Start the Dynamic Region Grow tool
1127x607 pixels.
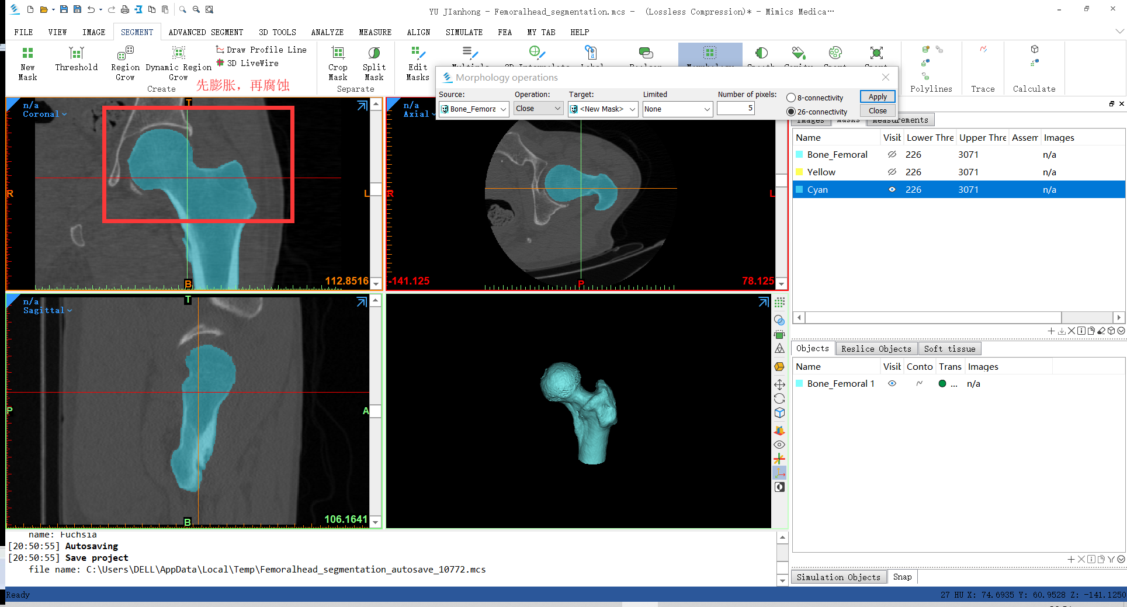tap(178, 64)
